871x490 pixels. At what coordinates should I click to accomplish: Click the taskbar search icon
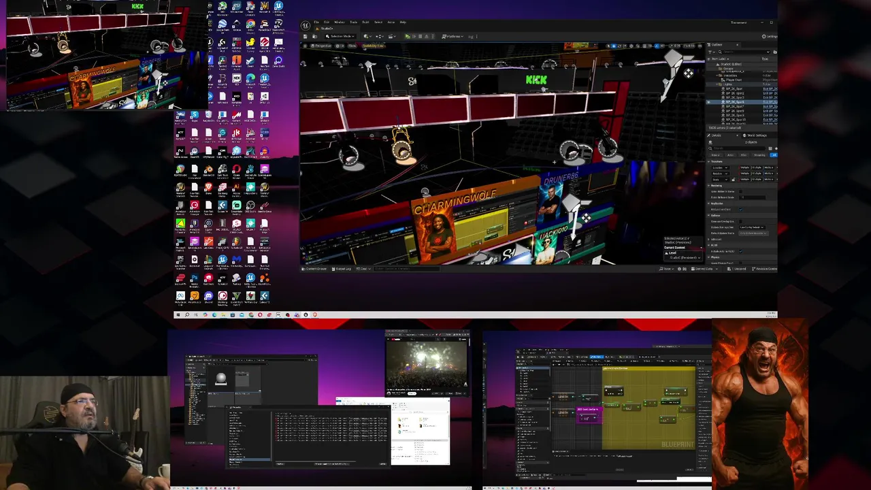[x=187, y=314]
